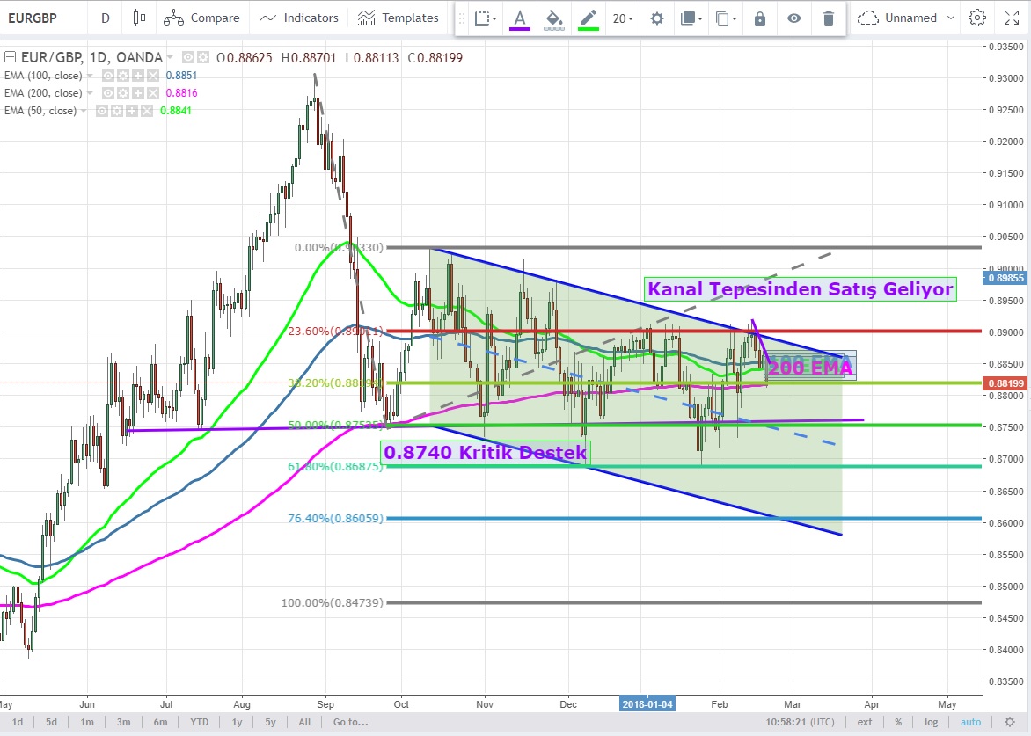
Task: Click the plus icon on EMA (200, close)
Action: coord(138,93)
